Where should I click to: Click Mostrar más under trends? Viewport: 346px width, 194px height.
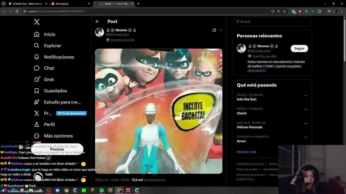coord(247,152)
